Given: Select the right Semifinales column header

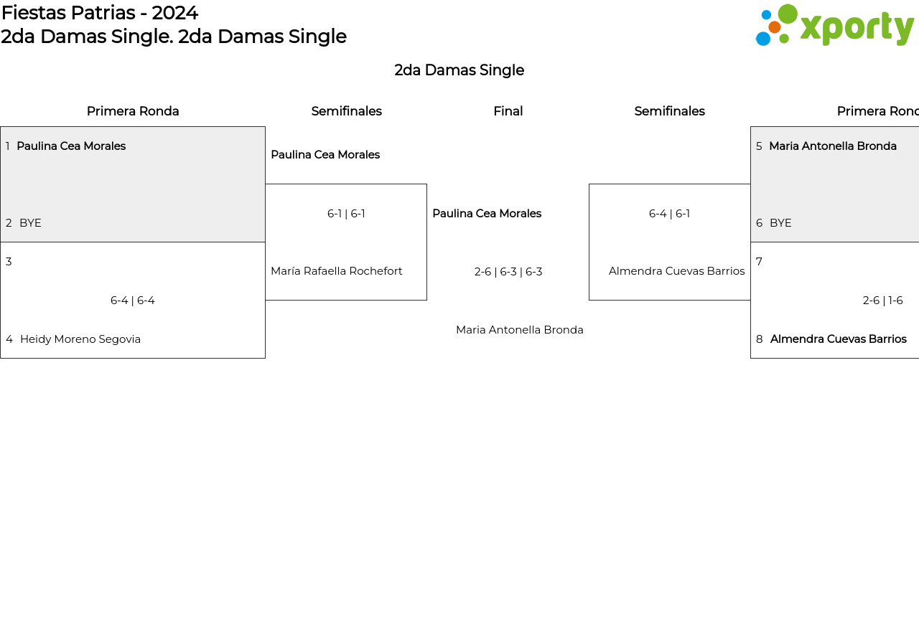Looking at the screenshot, I should [x=669, y=111].
